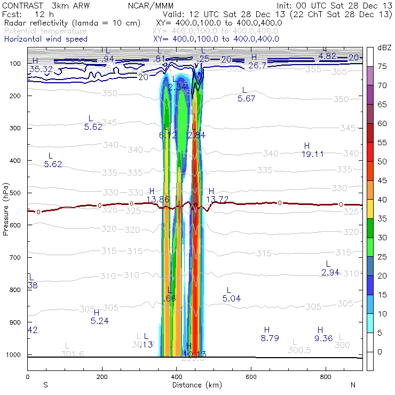The image size is (395, 395).
Task: Select the L 5.67 wind minimum label
Action: coord(247,94)
